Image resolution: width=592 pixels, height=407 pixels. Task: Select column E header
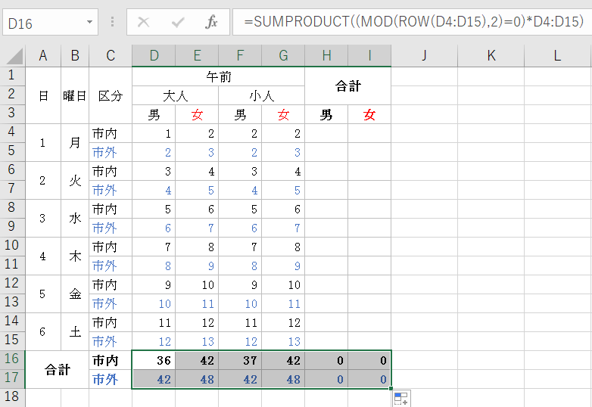click(197, 56)
